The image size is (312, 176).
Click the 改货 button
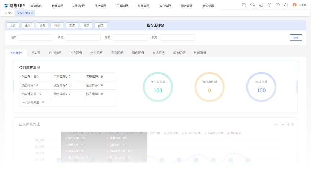tap(101, 26)
